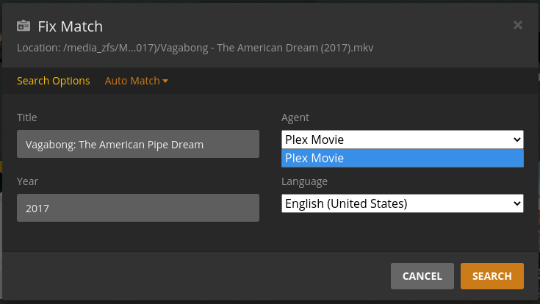Click the Language dropdown chevron arrow
Image resolution: width=540 pixels, height=304 pixels.
[516, 203]
